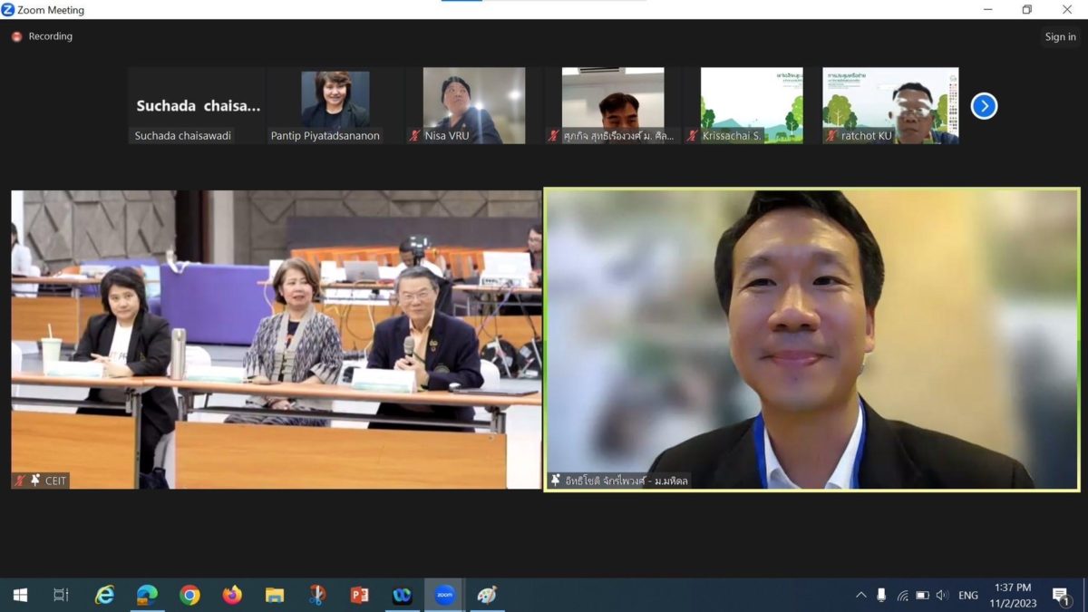Expand the hidden system tray icons
Screen dimensions: 1088x612
click(x=860, y=595)
